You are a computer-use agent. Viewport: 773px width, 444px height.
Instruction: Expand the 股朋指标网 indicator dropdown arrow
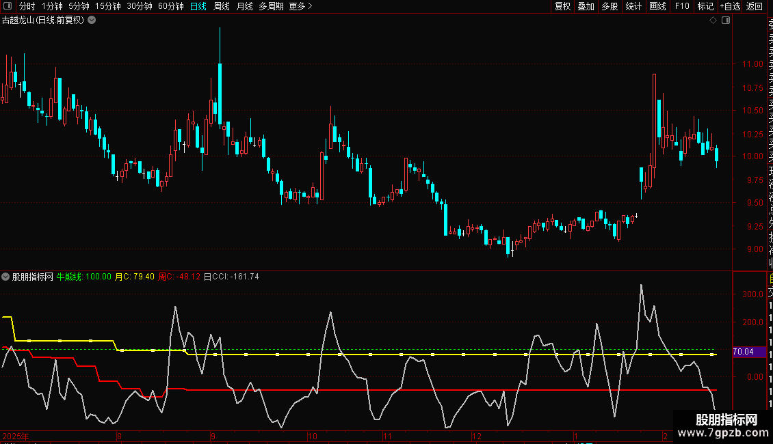5,277
